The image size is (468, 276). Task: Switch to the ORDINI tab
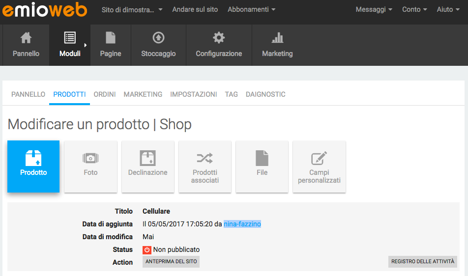(x=105, y=94)
